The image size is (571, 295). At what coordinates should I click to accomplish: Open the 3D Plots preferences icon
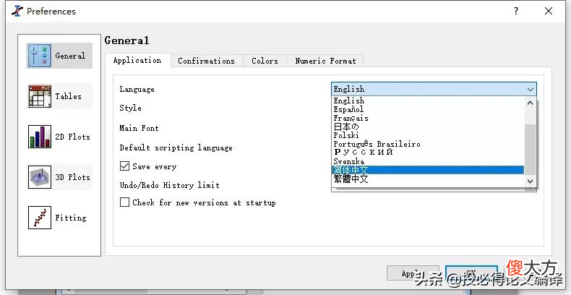(39, 177)
